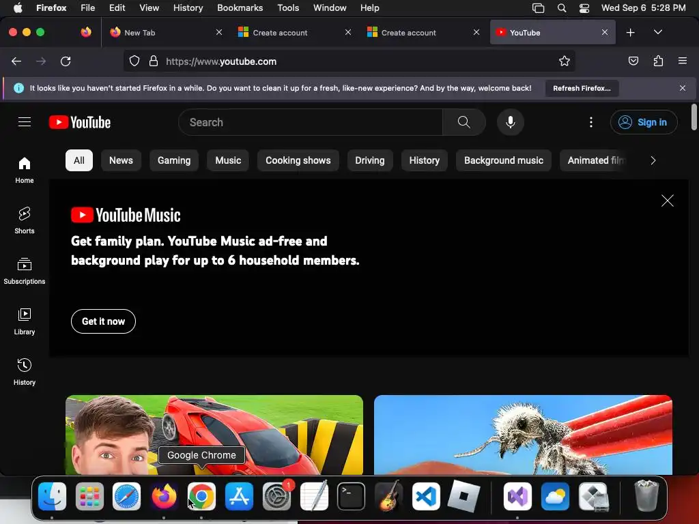Image resolution: width=699 pixels, height=524 pixels.
Task: Open the YouTube hamburger guide menu
Action: [x=25, y=122]
